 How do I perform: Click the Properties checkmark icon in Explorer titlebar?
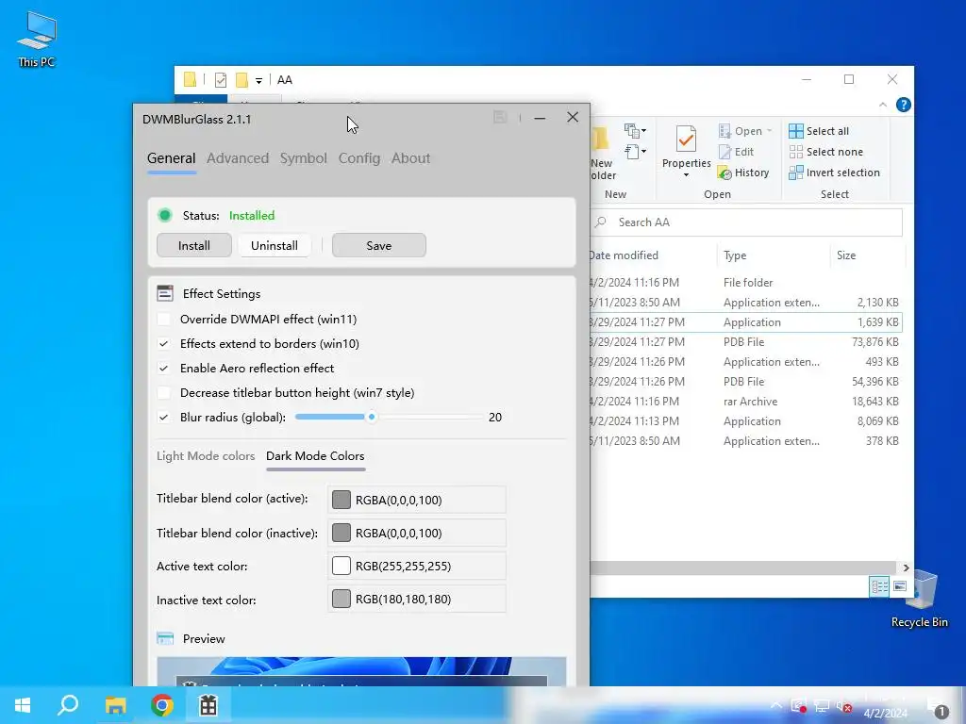click(x=221, y=80)
